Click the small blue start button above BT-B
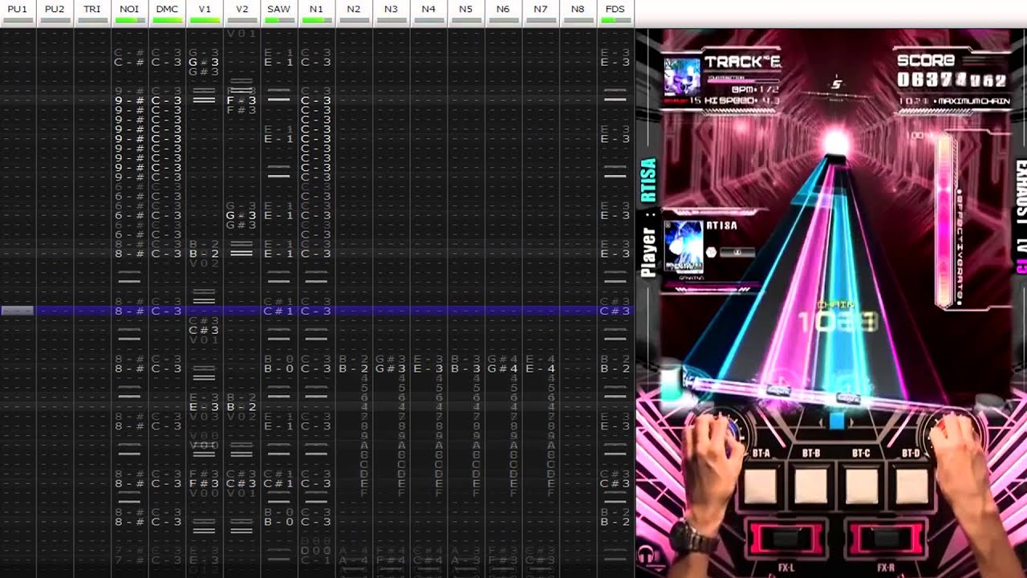This screenshot has height=578, width=1027. (836, 421)
